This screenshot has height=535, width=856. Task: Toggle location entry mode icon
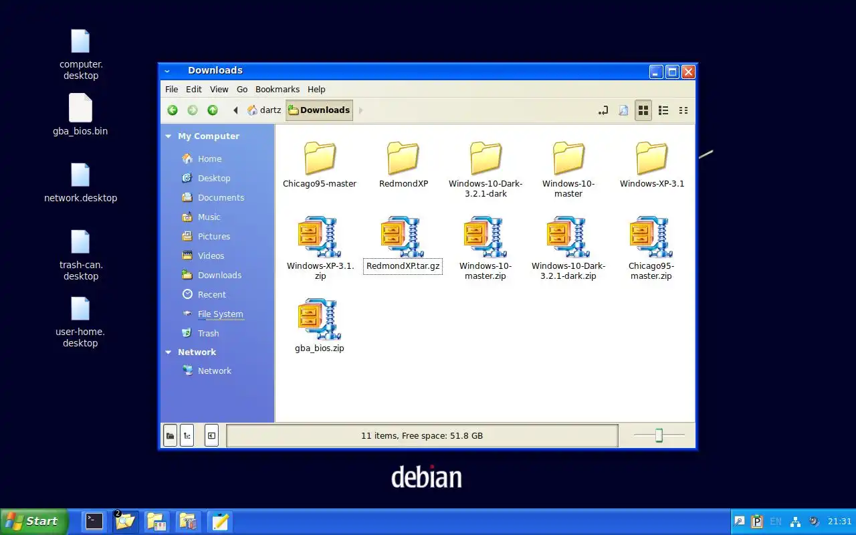coord(603,110)
